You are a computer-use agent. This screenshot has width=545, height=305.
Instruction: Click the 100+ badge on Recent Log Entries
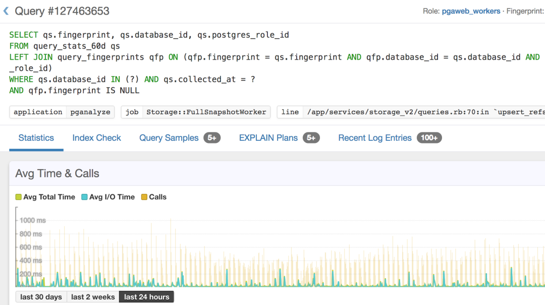429,138
